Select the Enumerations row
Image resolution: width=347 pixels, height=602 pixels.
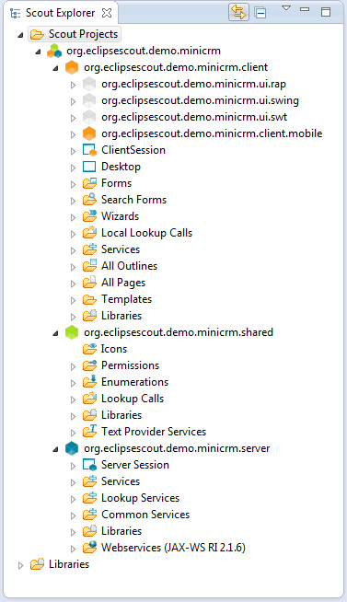point(134,382)
